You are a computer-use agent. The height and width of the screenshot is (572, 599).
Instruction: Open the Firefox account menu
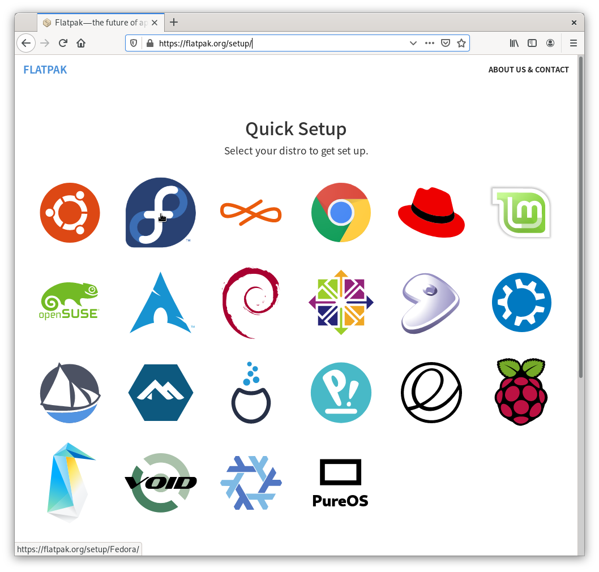(550, 43)
